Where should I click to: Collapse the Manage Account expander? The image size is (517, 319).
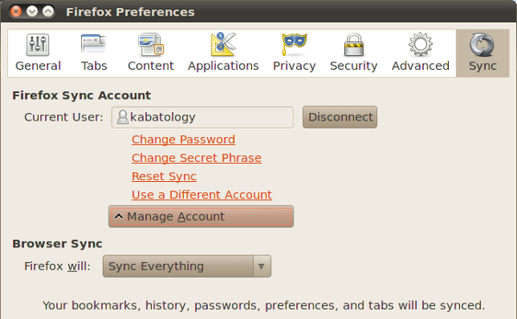201,216
